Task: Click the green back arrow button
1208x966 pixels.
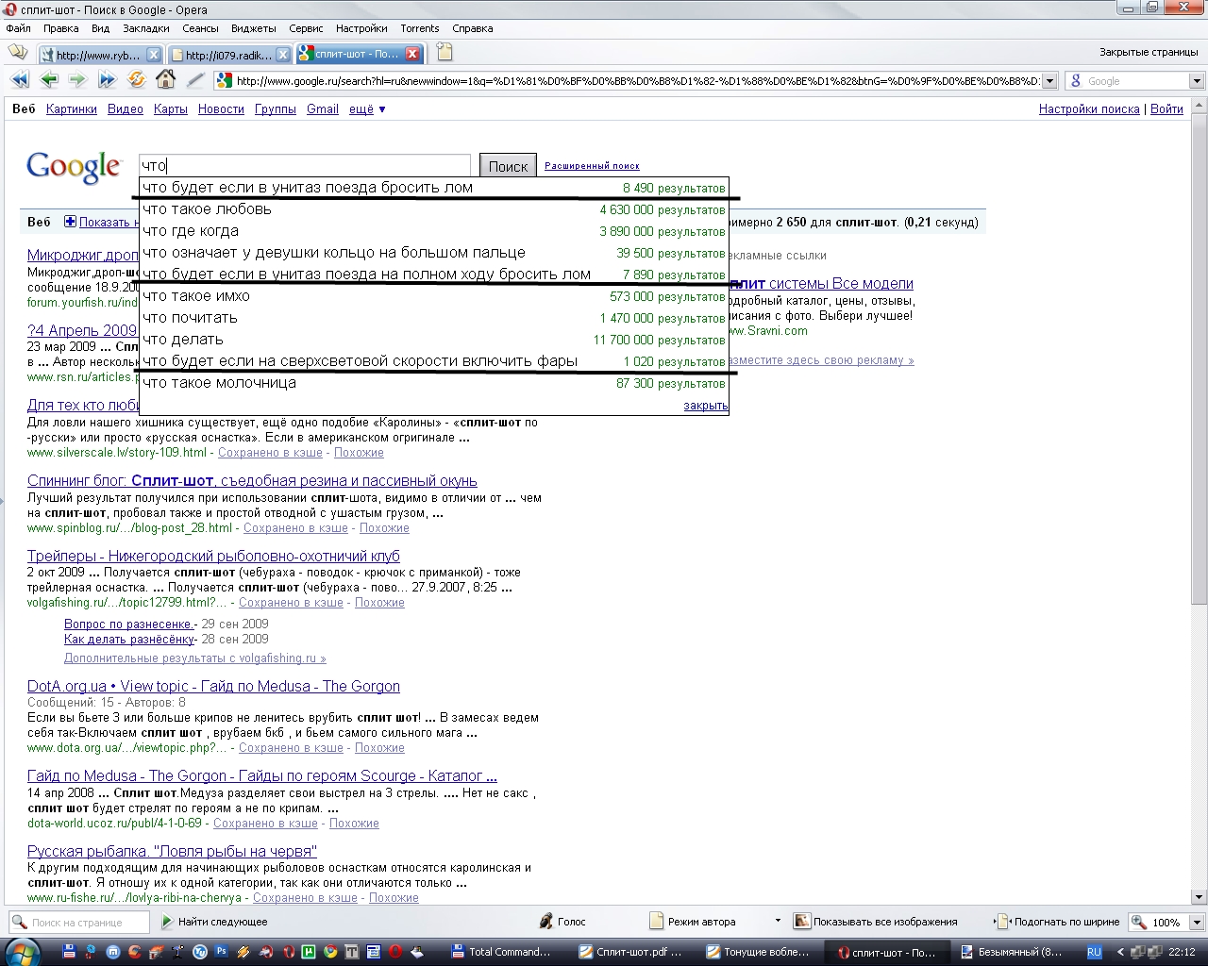Action: coord(49,80)
